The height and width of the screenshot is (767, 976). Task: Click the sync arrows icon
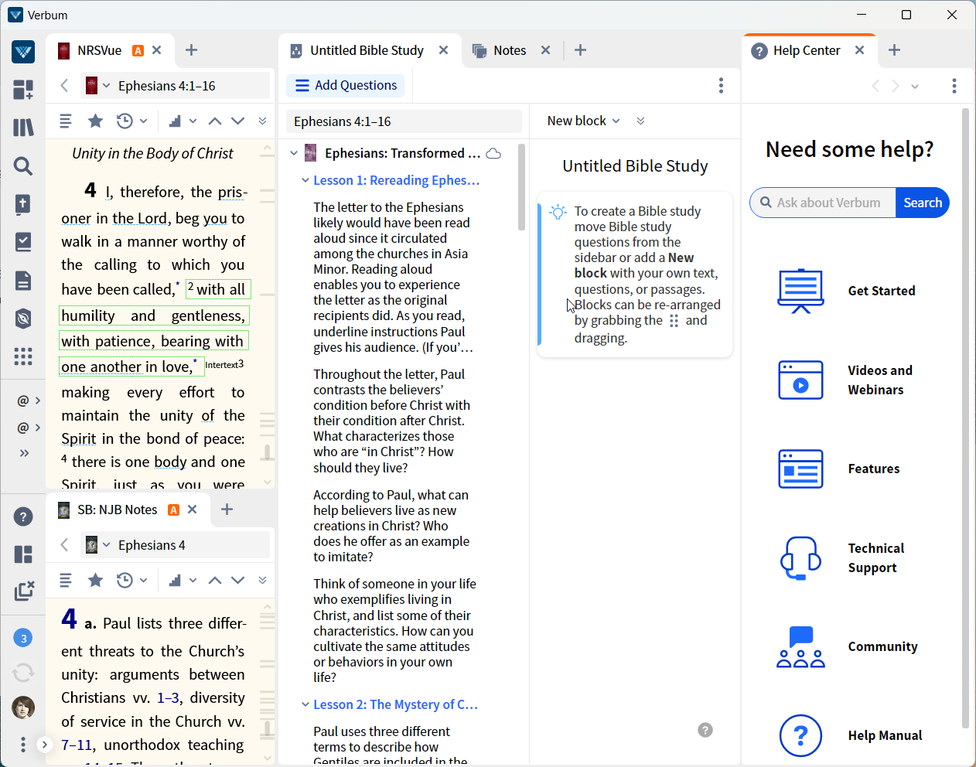(x=23, y=673)
